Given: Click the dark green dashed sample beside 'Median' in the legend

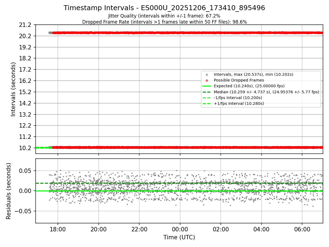Looking at the screenshot, I should coord(207,92).
